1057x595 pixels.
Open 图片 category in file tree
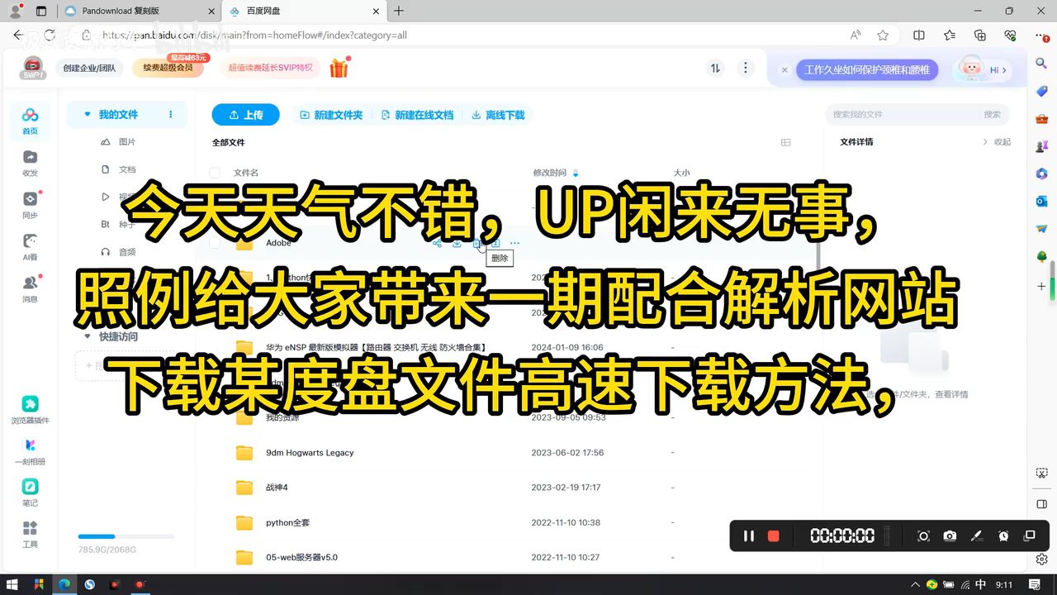point(118,142)
